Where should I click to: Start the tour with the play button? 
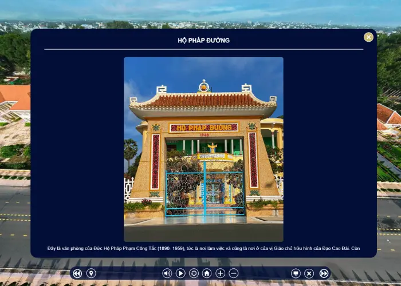click(x=180, y=273)
